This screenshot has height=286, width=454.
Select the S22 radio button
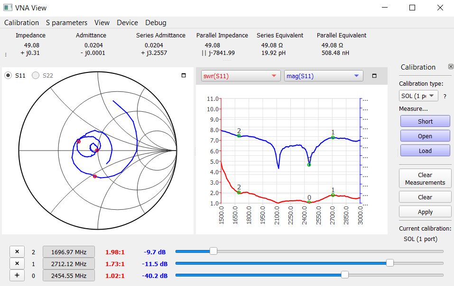click(36, 75)
